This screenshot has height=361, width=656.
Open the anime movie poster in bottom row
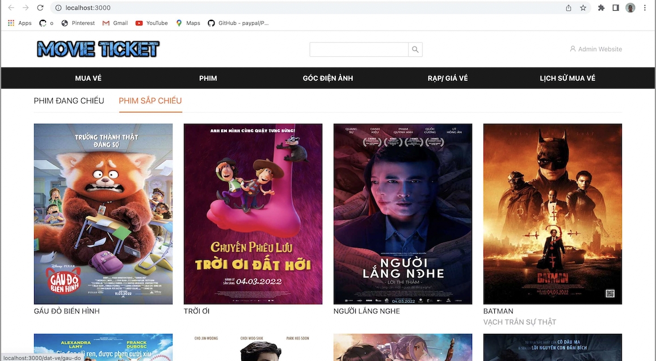click(403, 347)
